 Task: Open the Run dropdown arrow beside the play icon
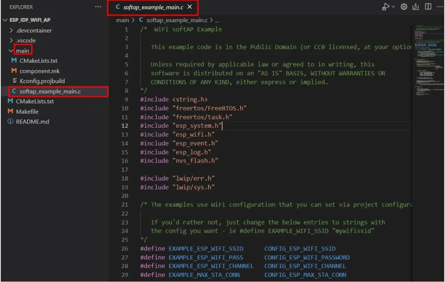[x=393, y=7]
